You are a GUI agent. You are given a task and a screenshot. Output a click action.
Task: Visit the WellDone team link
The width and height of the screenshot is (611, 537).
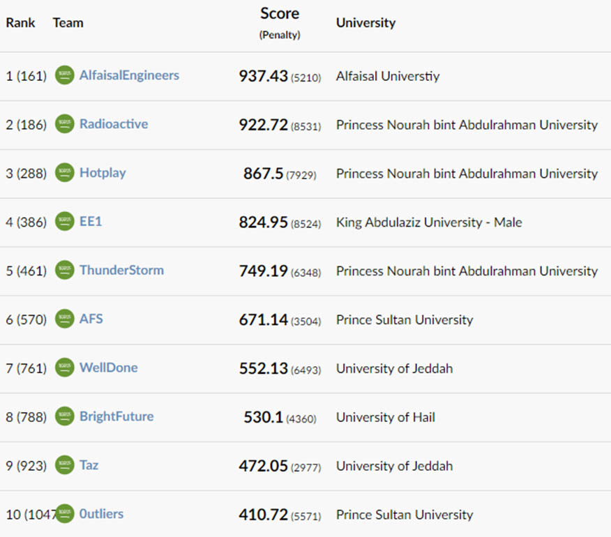[x=109, y=368]
